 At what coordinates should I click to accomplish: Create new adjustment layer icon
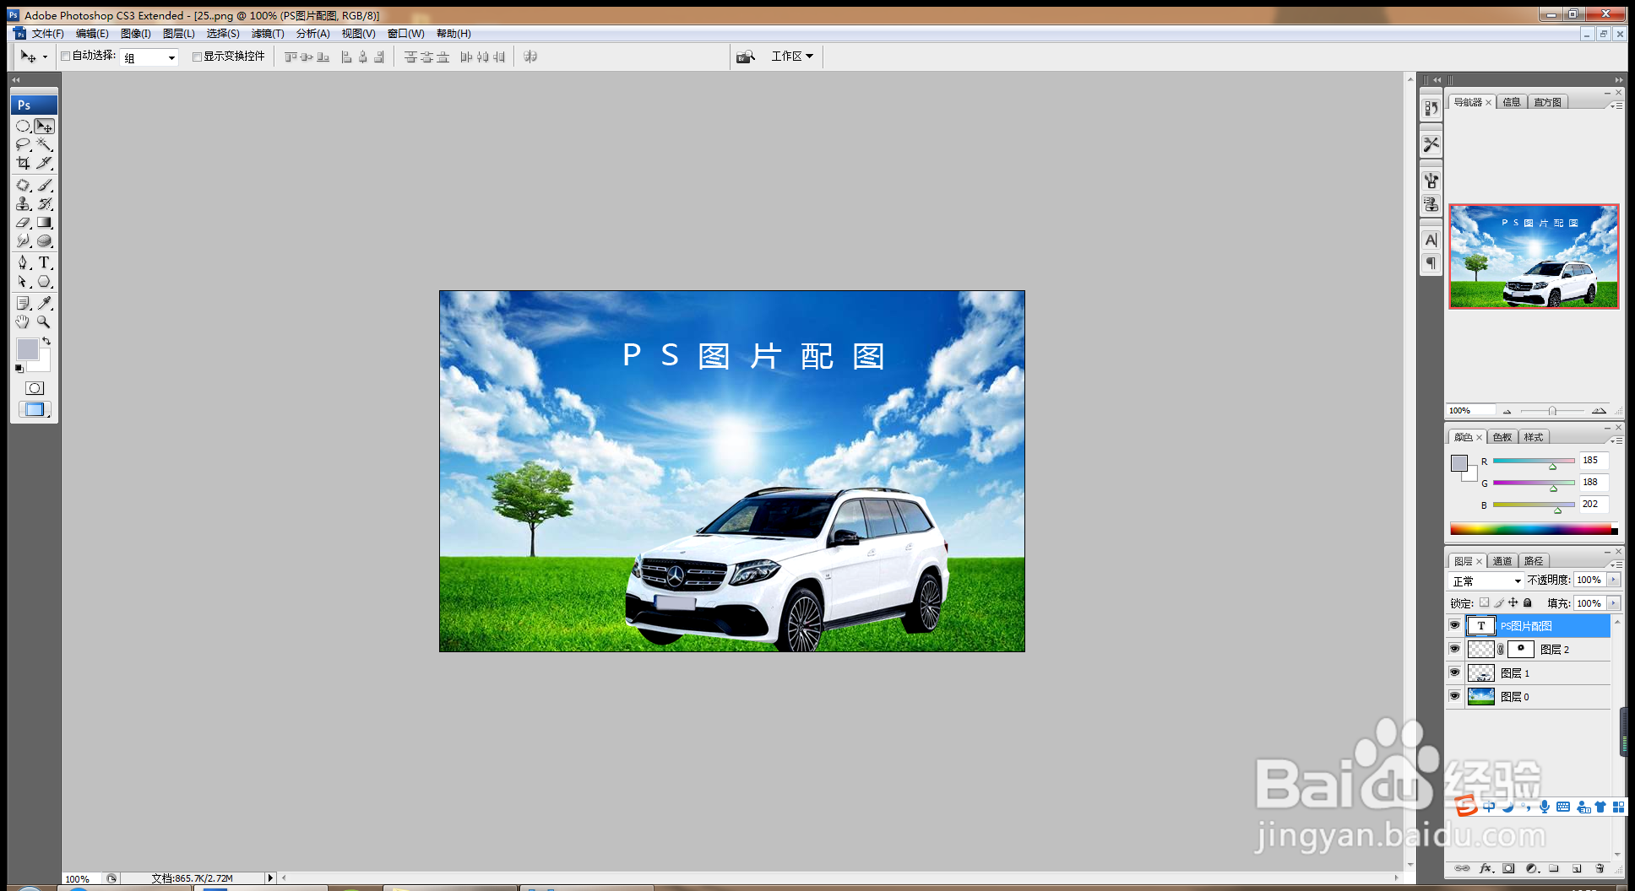click(x=1532, y=868)
